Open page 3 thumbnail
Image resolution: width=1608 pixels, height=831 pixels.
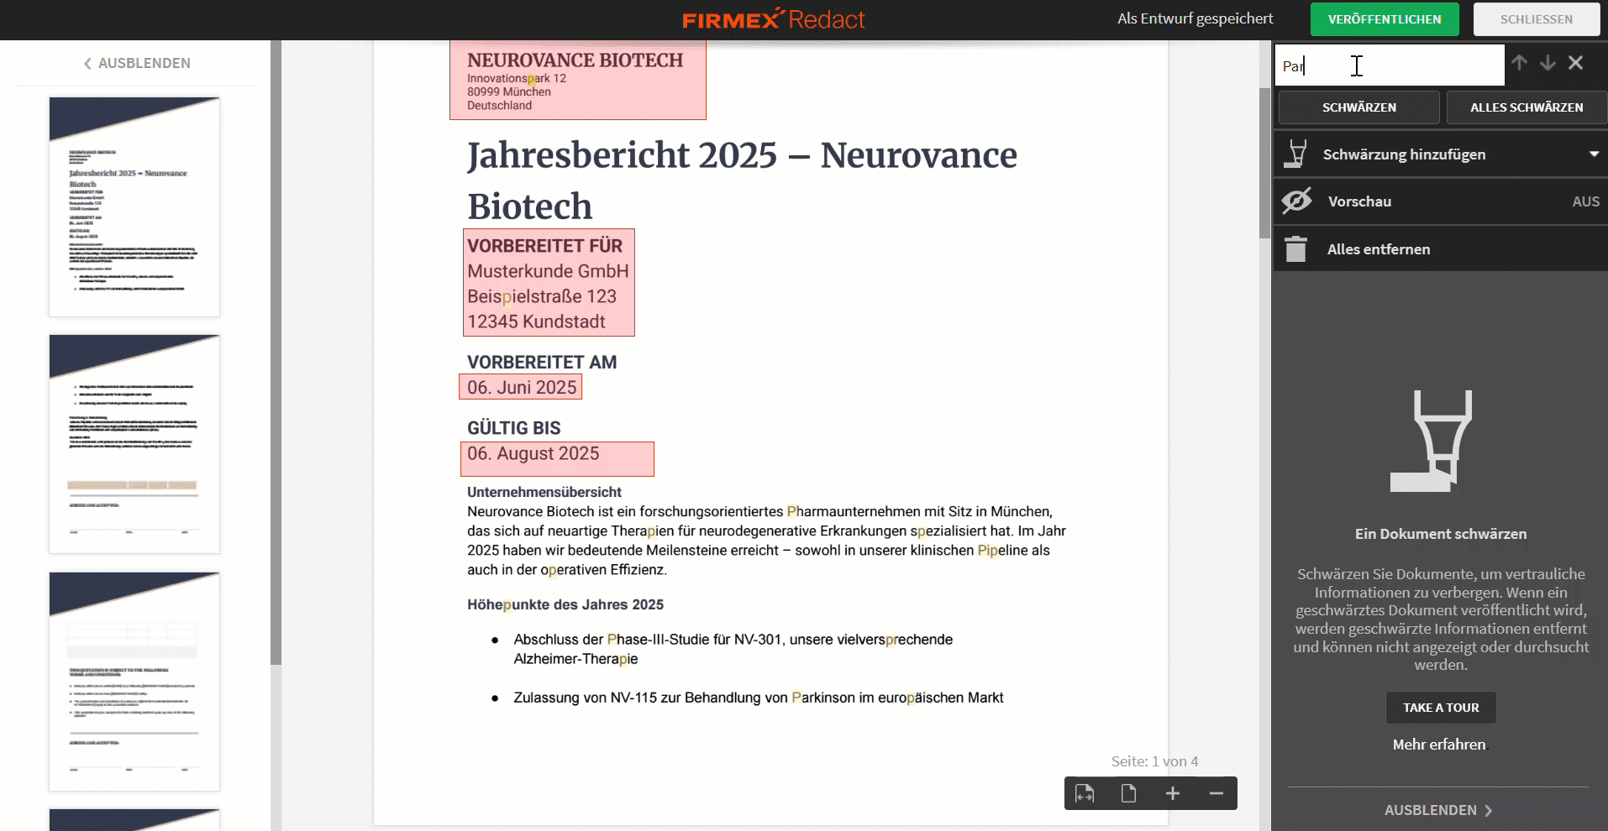pos(134,682)
